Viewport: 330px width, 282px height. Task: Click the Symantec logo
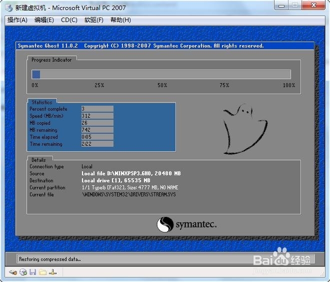pos(186,224)
